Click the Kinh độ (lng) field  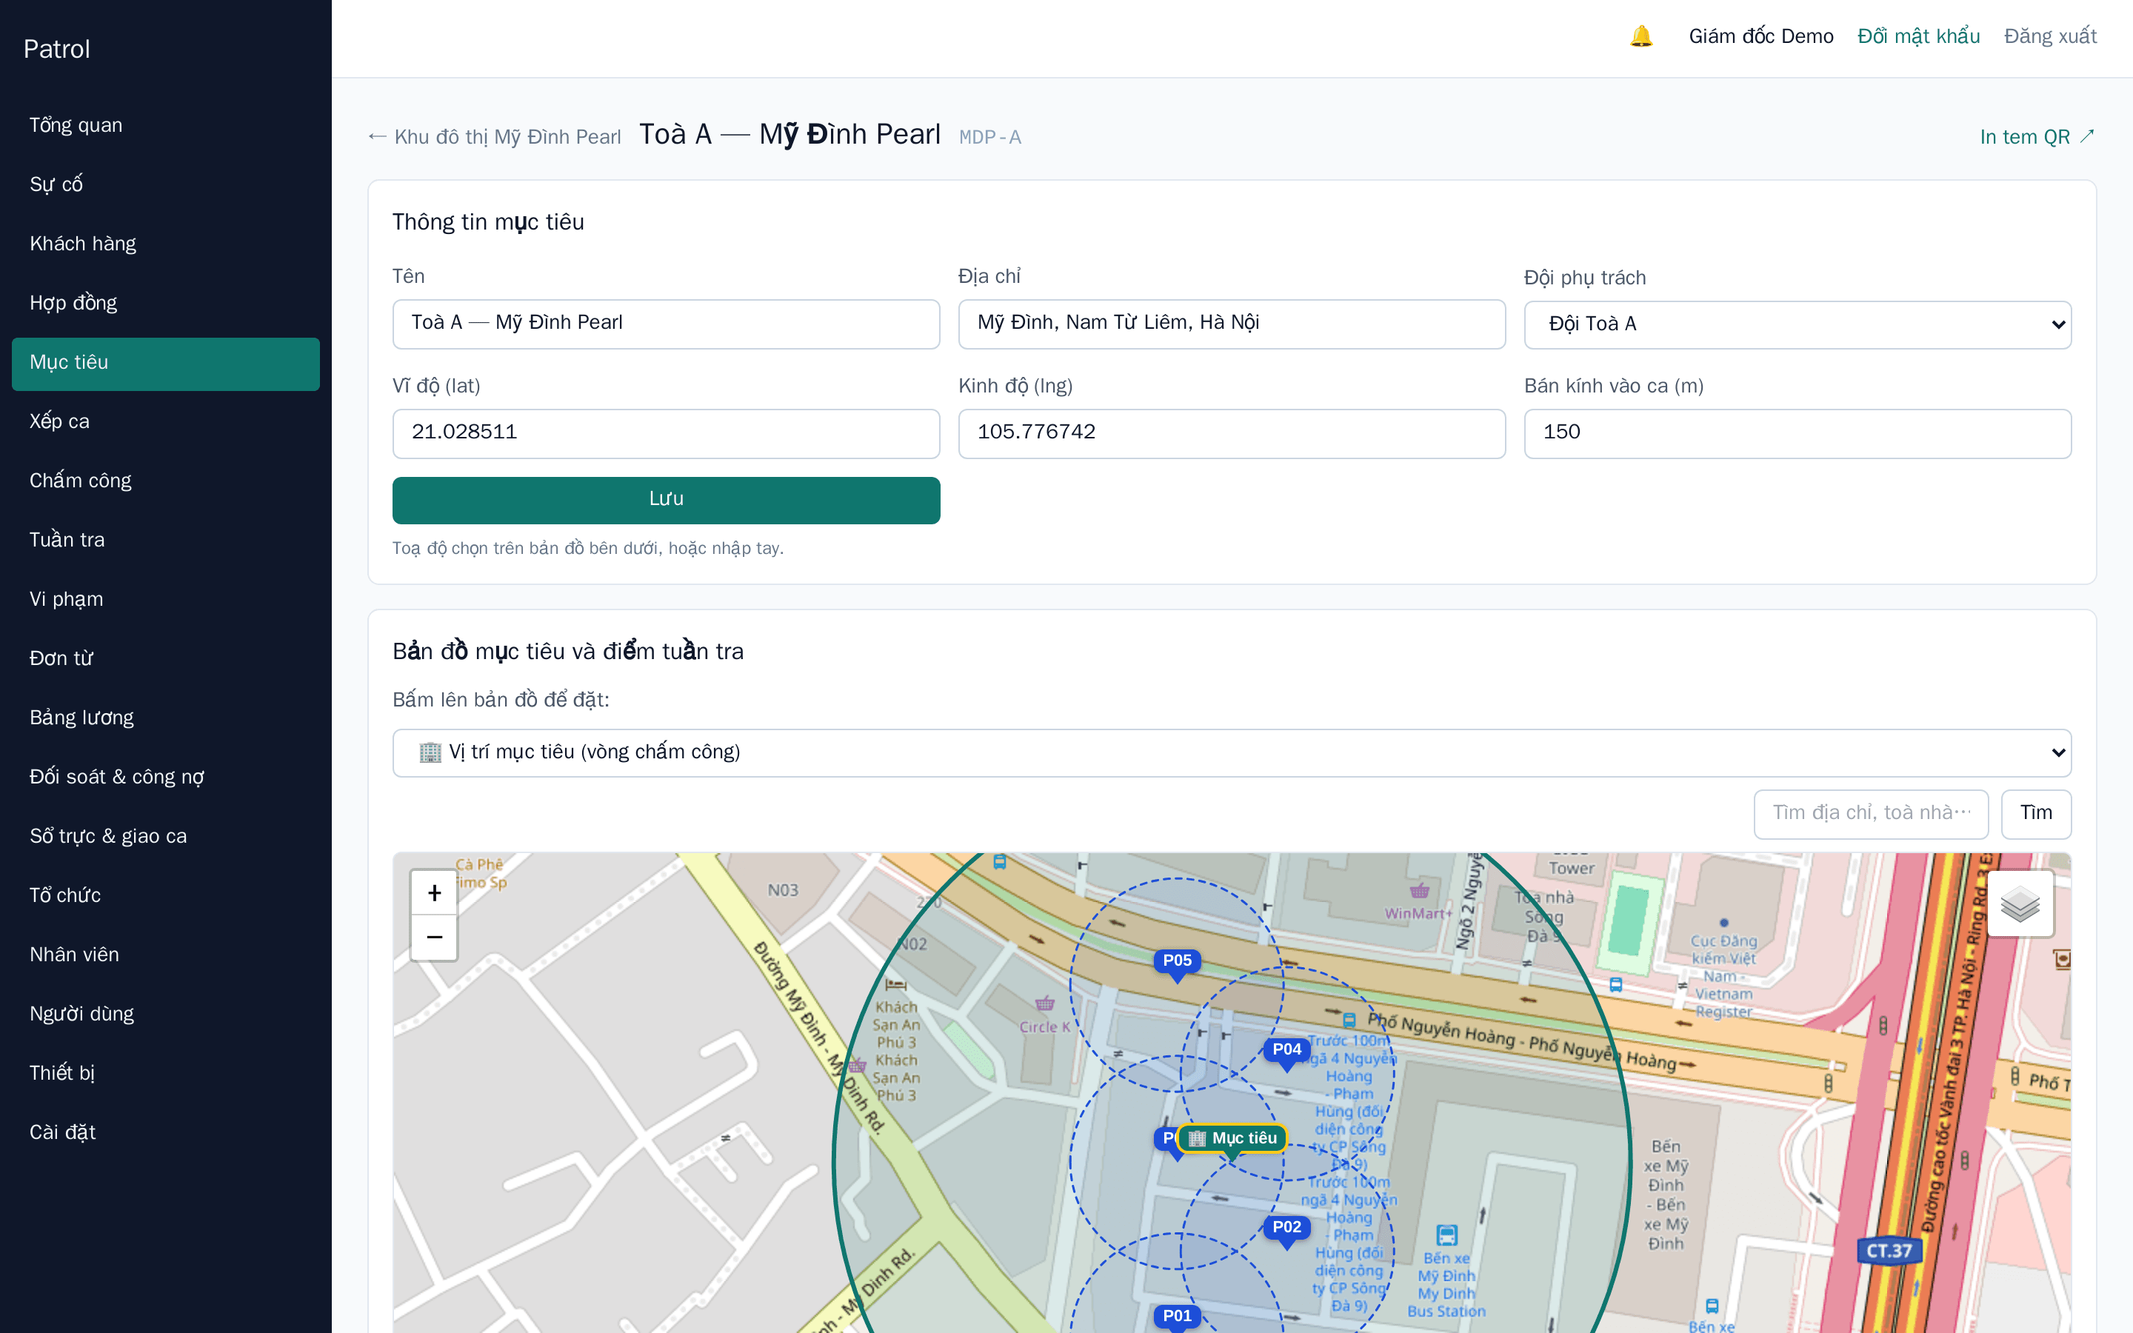pos(1232,433)
